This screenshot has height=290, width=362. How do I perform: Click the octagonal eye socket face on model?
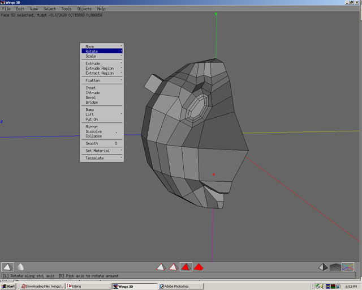click(x=197, y=109)
